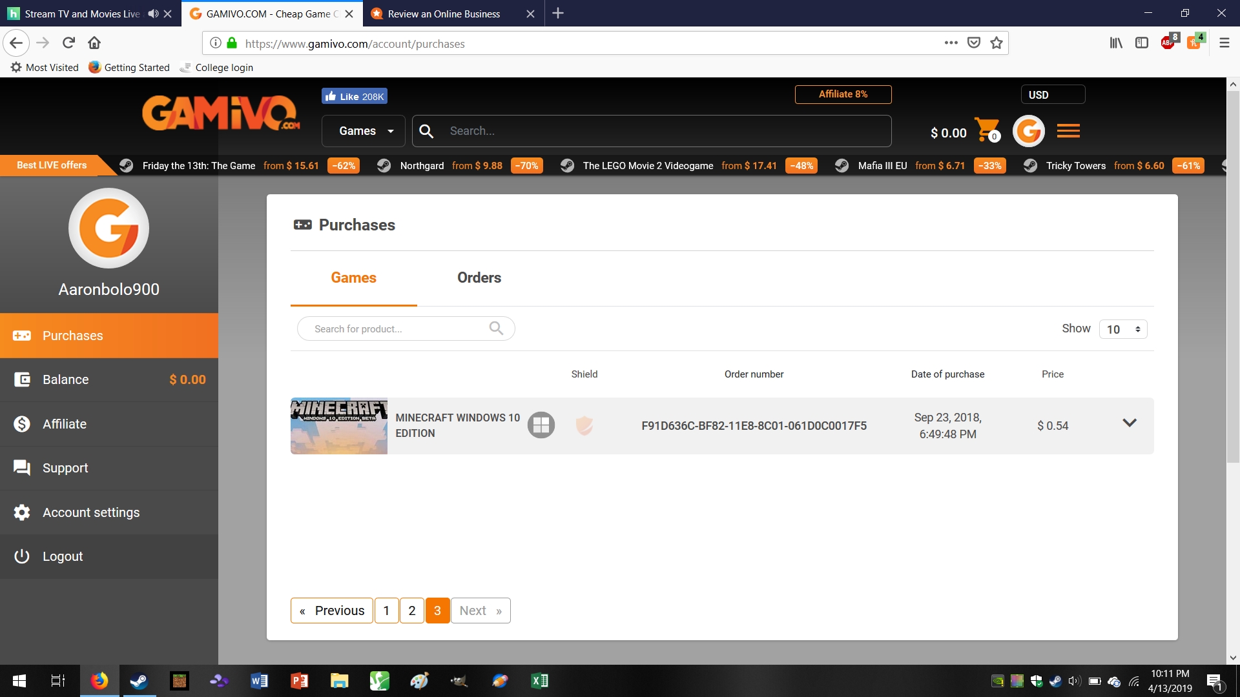Click the Affiliate 8% banner link
This screenshot has height=697, width=1240.
[x=843, y=94]
